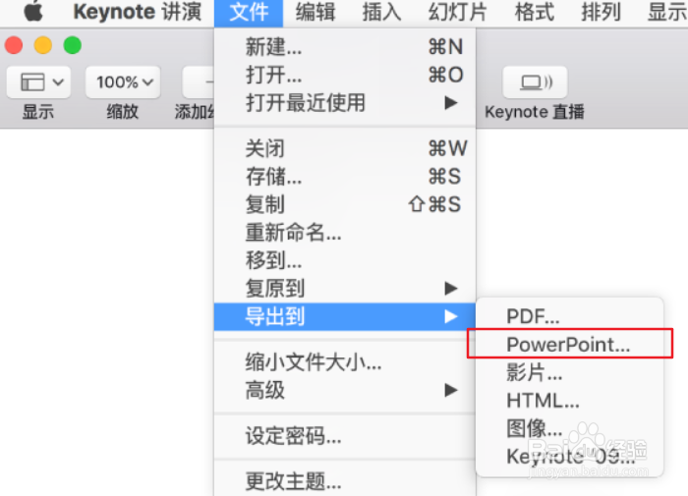Open the 格式 menu
The image size is (688, 496).
coord(535,13)
